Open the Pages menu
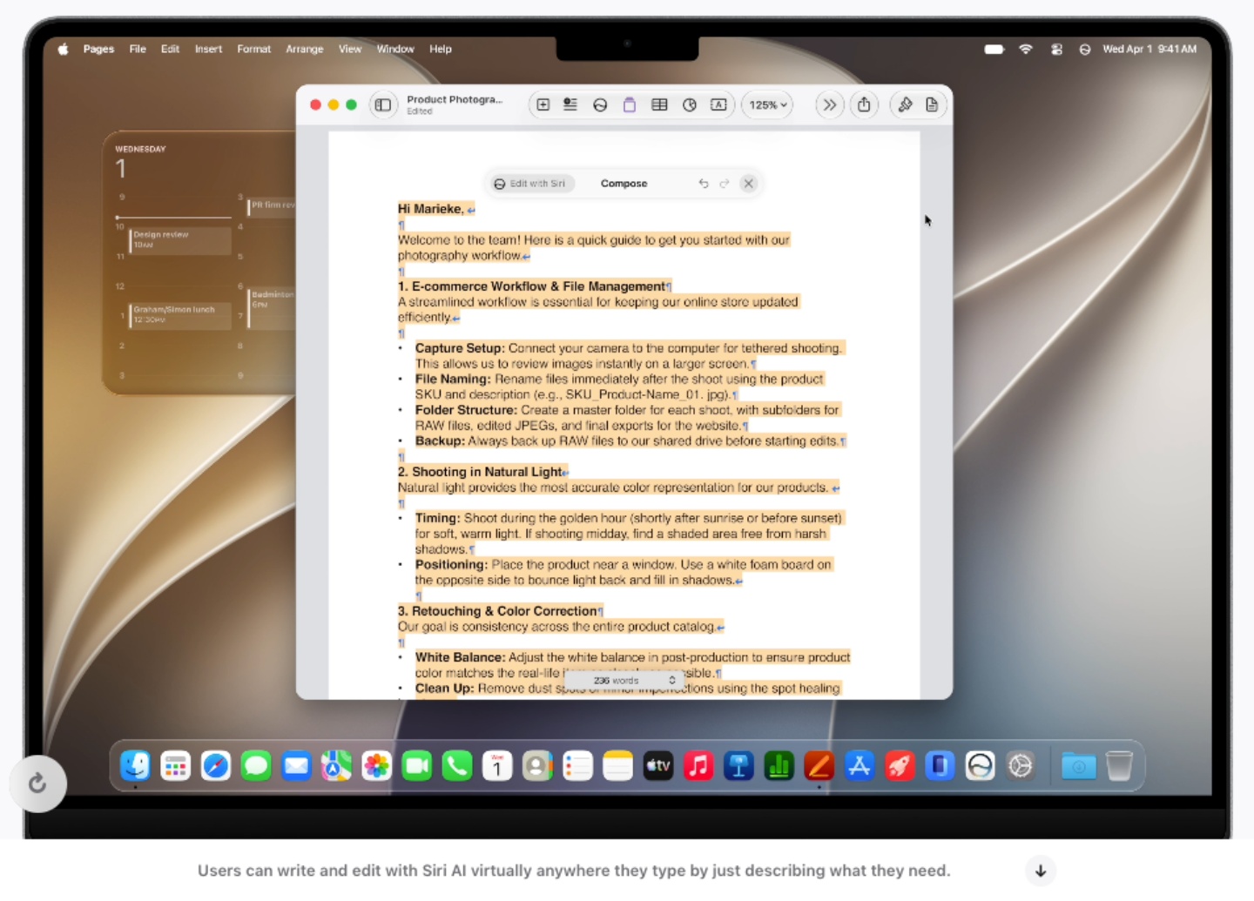This screenshot has width=1254, height=901. click(98, 50)
